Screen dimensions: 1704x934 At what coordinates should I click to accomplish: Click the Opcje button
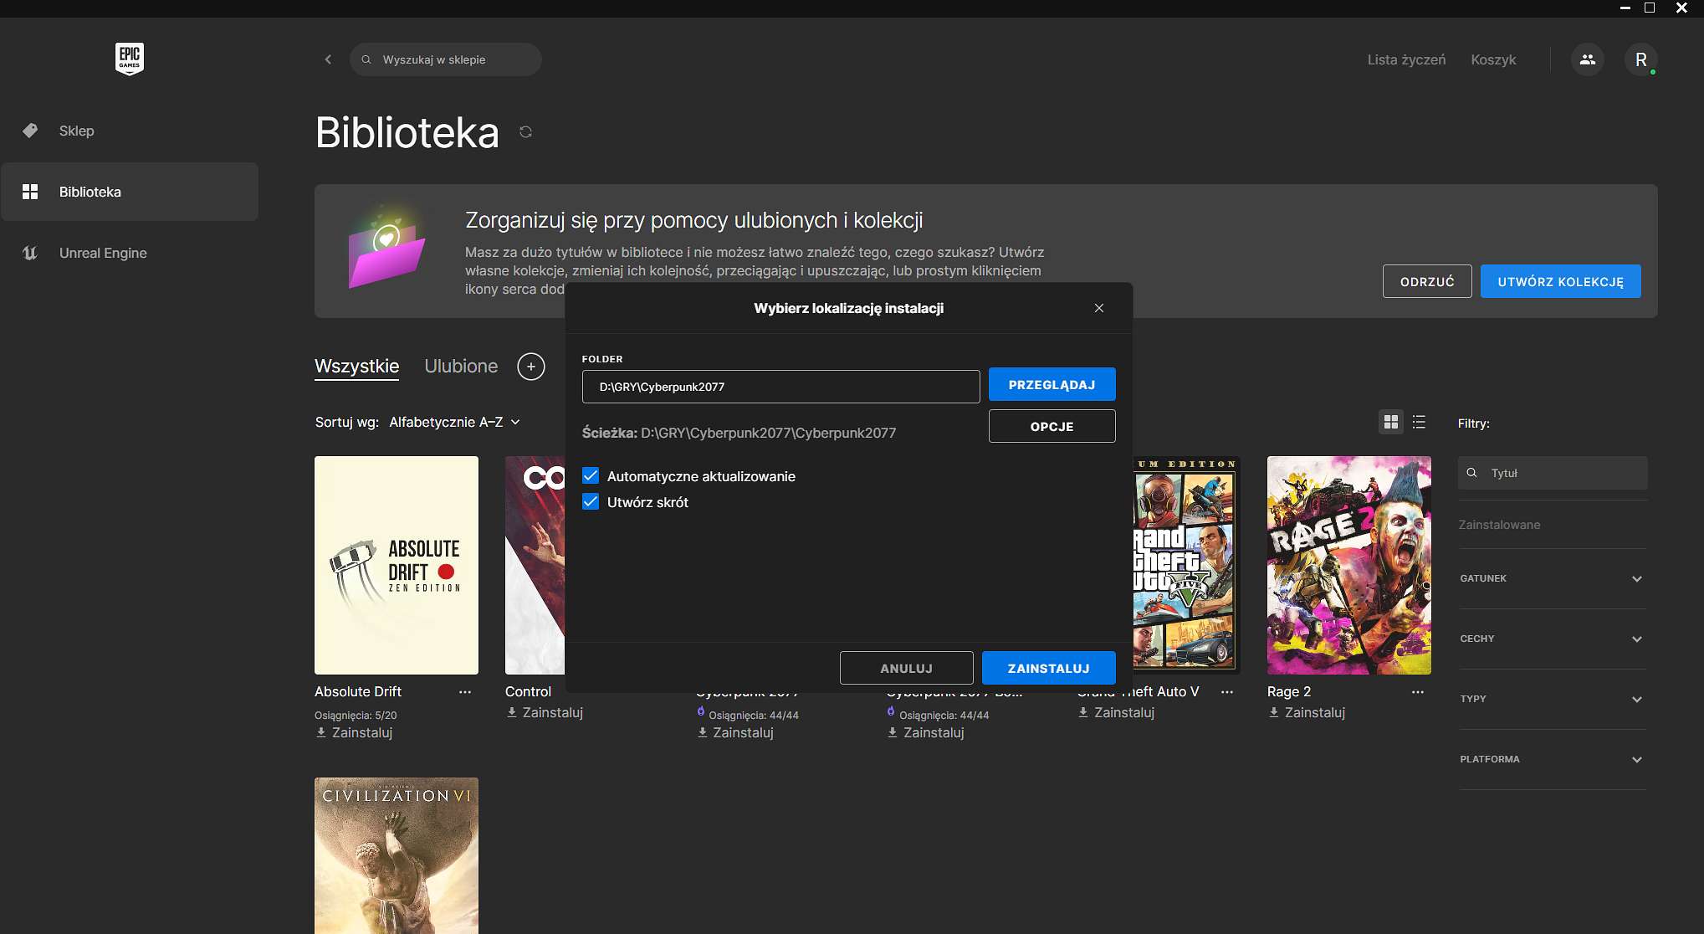pyautogui.click(x=1052, y=426)
